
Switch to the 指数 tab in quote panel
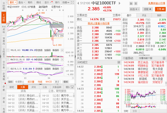[159, 15]
